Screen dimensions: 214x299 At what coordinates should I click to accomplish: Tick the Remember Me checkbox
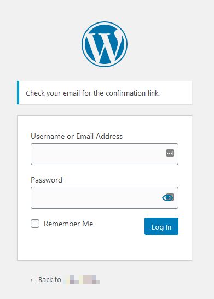point(35,224)
